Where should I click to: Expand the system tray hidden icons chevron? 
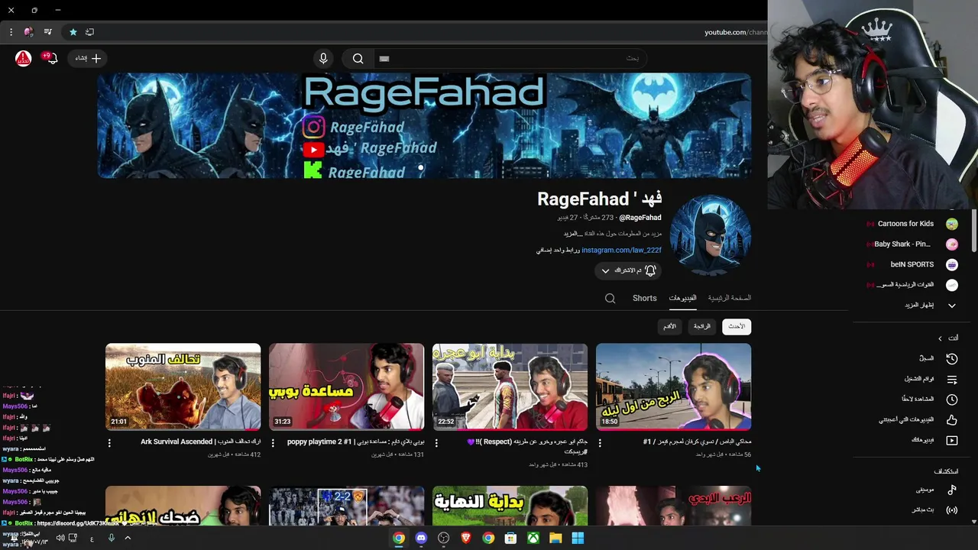point(128,538)
